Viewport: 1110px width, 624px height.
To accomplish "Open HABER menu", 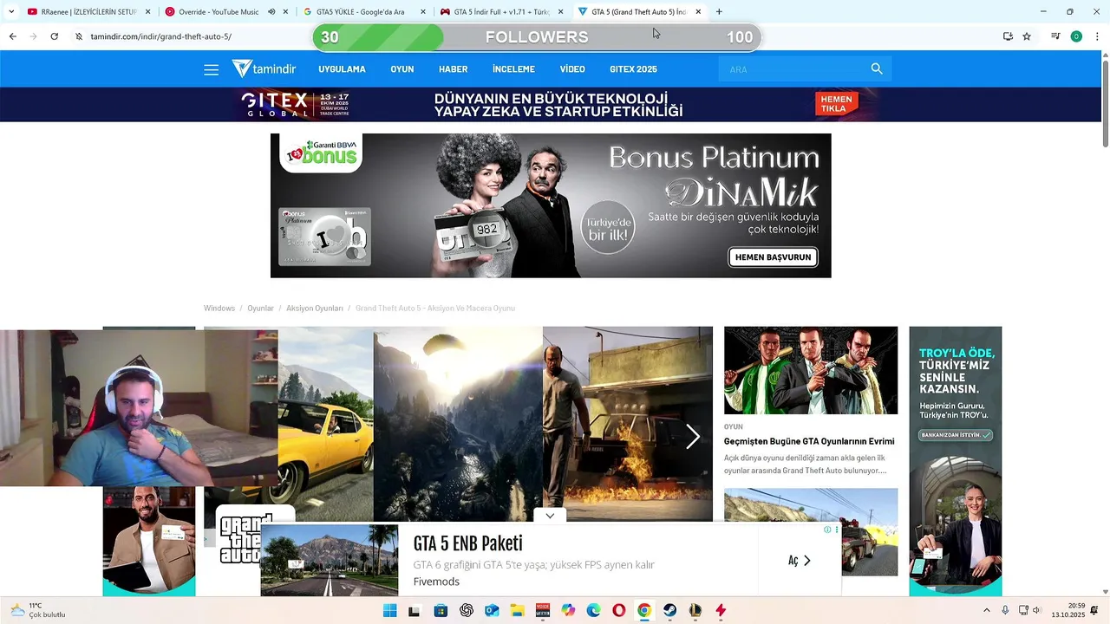I will pyautogui.click(x=453, y=69).
